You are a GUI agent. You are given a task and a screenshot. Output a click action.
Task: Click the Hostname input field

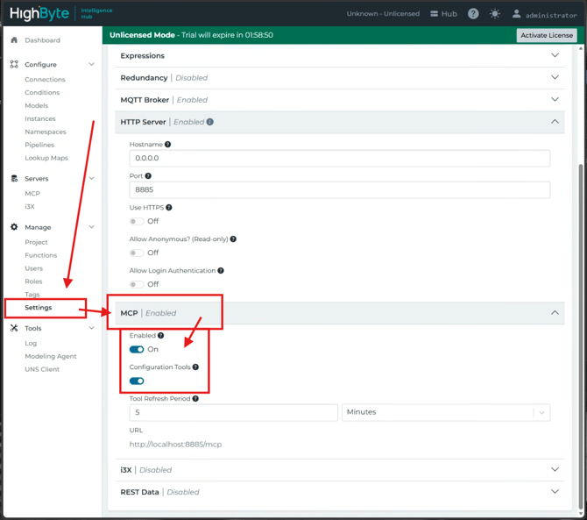(340, 158)
